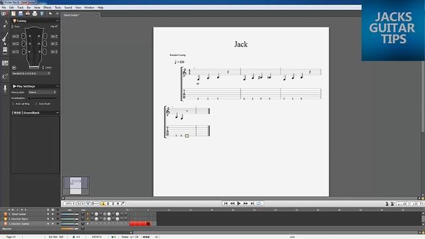This screenshot has width=425, height=239.
Task: Open the Note menu
Action: 37,7
